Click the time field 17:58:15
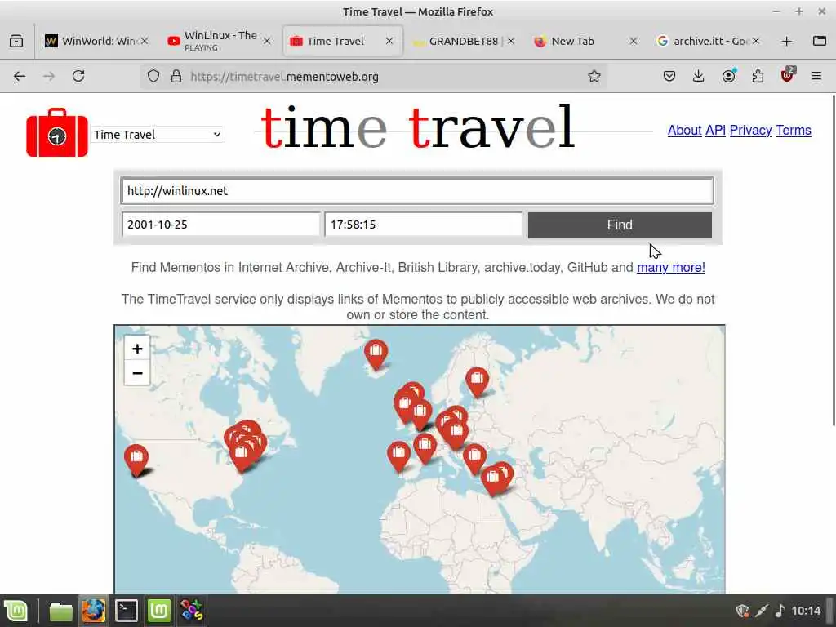This screenshot has height=627, width=836. (424, 225)
